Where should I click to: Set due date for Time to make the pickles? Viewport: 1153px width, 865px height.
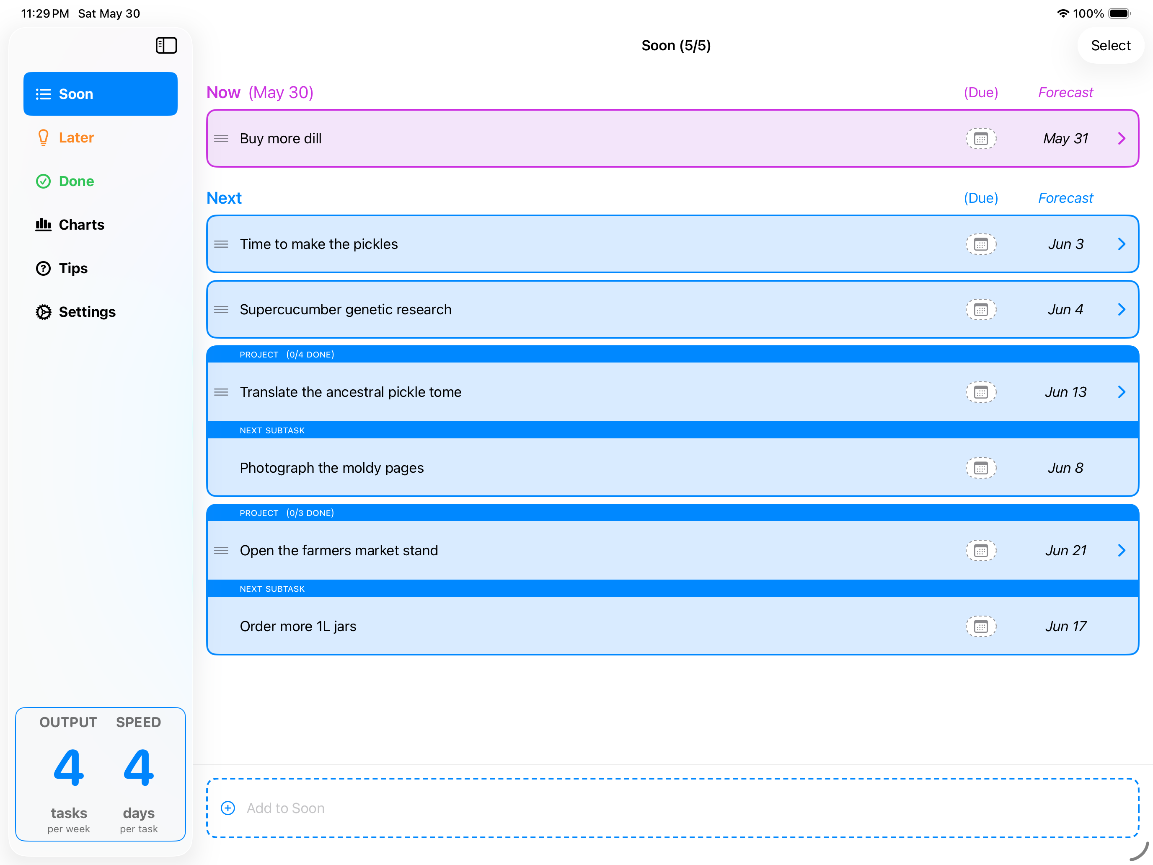980,244
